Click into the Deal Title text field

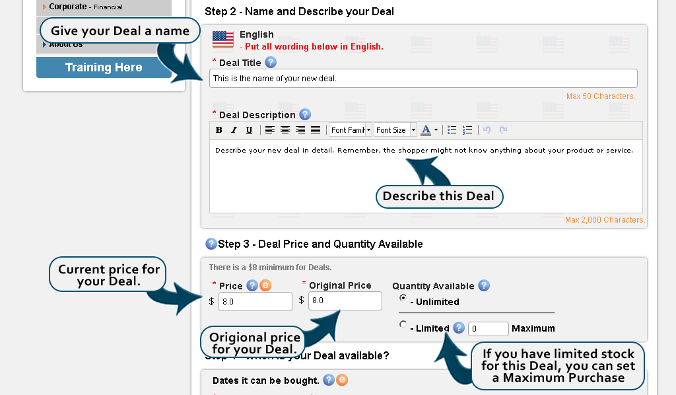[423, 79]
